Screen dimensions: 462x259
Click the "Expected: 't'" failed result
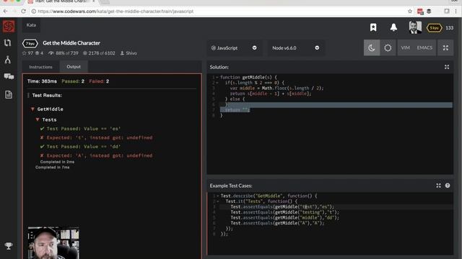click(x=96, y=137)
